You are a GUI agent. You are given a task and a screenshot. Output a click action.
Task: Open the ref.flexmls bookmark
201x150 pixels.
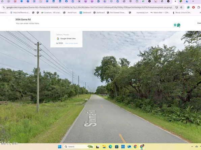(x=20, y=12)
